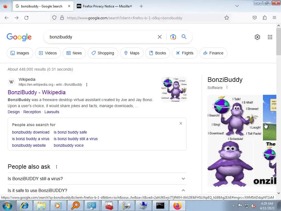This screenshot has width=281, height=211.
Task: Open People also ask options menu
Action: tap(57, 167)
